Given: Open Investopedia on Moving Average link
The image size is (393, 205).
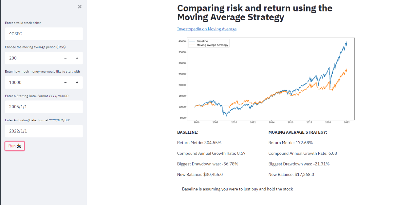Looking at the screenshot, I should coord(207,29).
